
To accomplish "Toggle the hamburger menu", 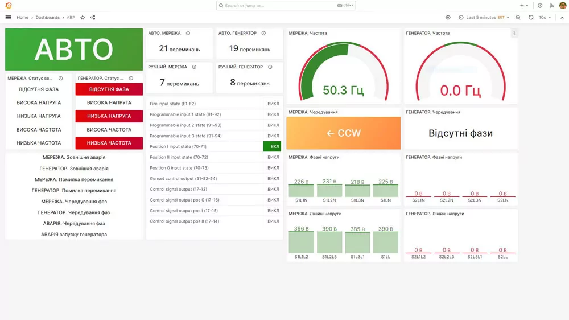I will point(9,18).
